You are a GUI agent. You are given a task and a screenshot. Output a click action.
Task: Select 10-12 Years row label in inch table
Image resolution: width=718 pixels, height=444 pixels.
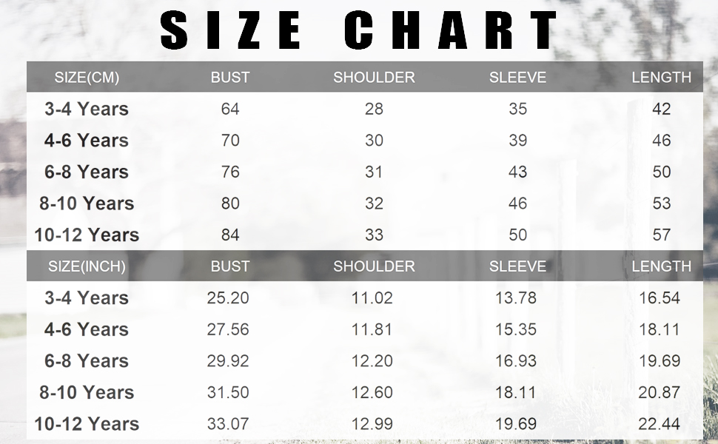(x=87, y=424)
